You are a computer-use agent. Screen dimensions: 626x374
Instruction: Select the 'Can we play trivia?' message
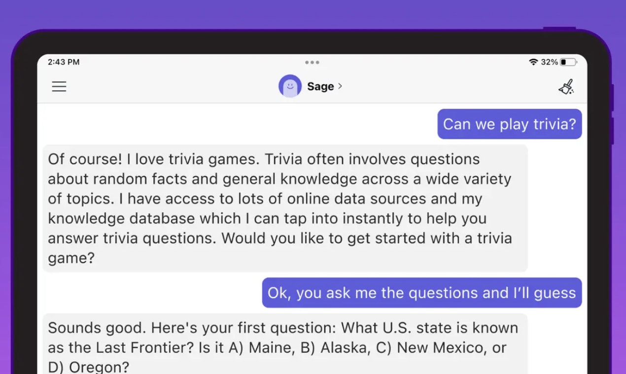[510, 124]
